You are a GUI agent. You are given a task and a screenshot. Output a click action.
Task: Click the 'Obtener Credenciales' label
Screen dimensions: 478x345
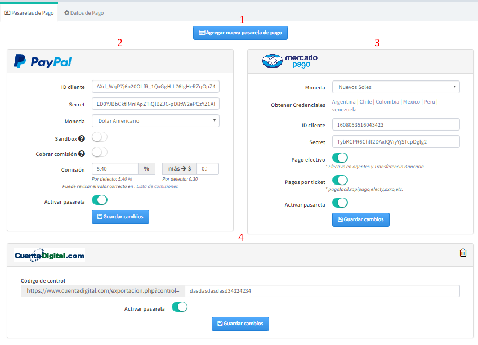tap(298, 105)
